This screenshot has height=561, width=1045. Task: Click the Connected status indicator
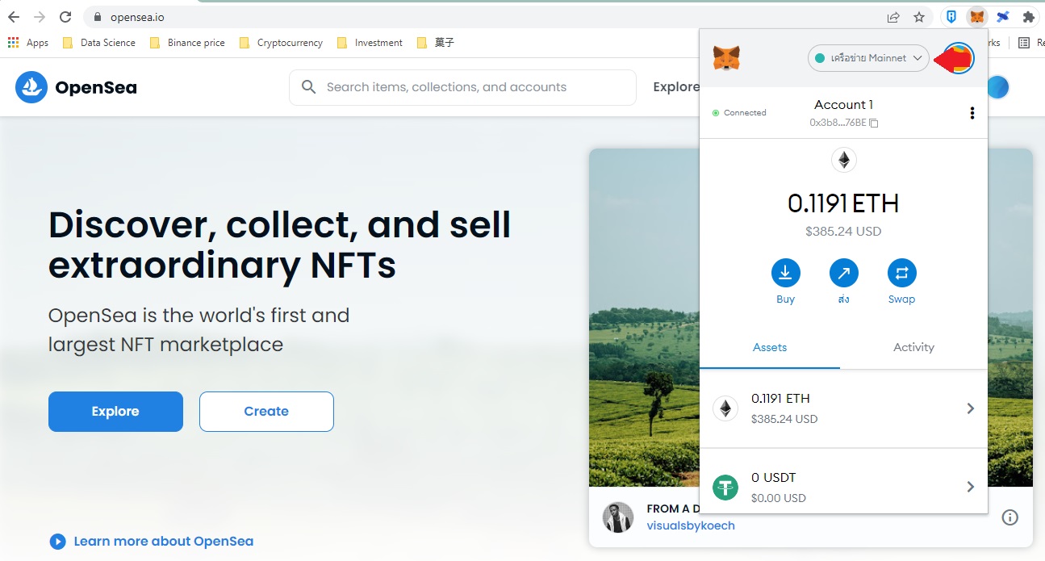739,113
